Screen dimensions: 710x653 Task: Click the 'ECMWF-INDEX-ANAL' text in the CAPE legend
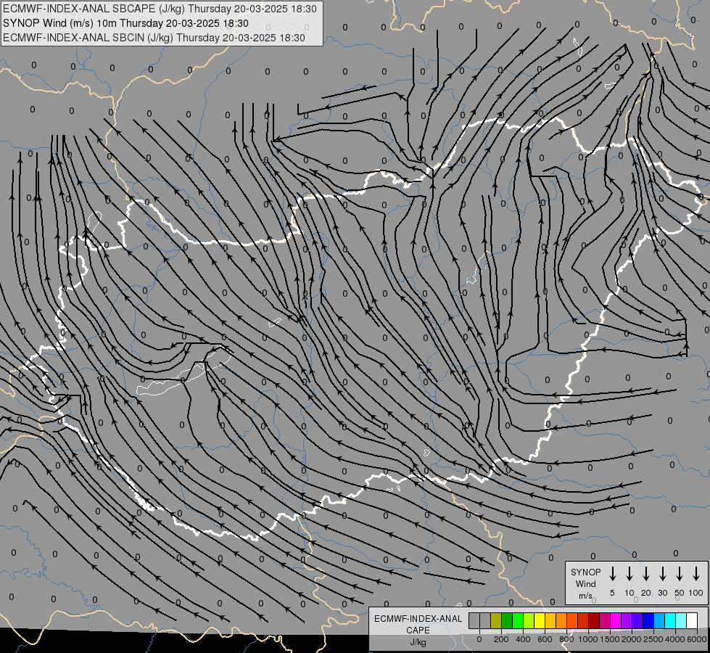coord(418,619)
